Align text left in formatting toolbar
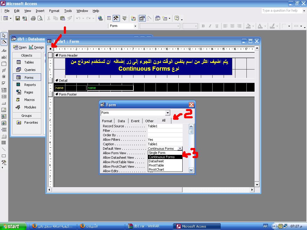Viewport: 307px width, 230px height. 225,26
